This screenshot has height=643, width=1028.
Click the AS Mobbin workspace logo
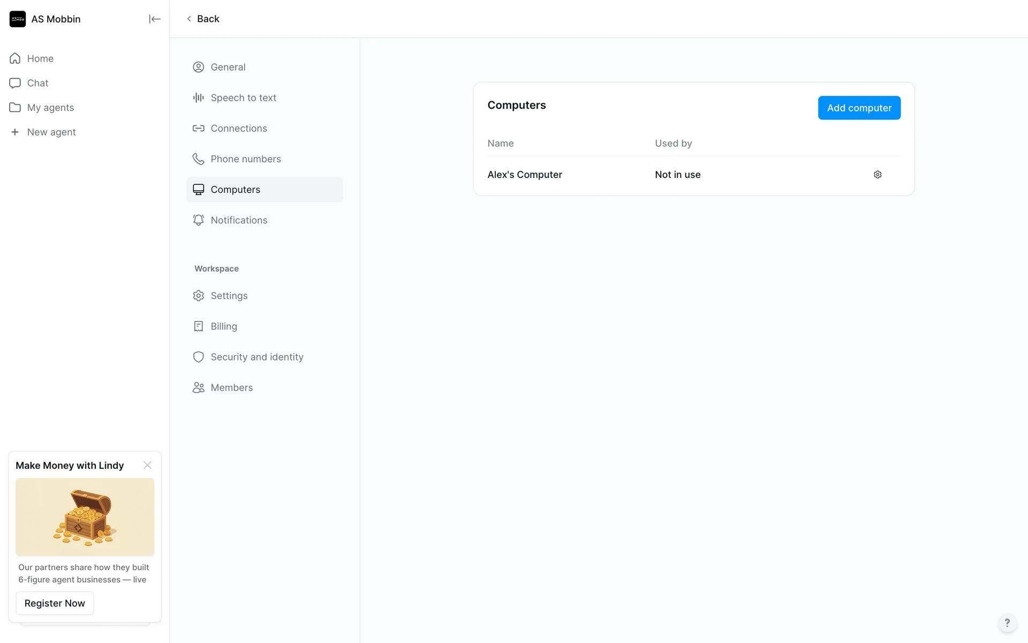click(x=18, y=19)
